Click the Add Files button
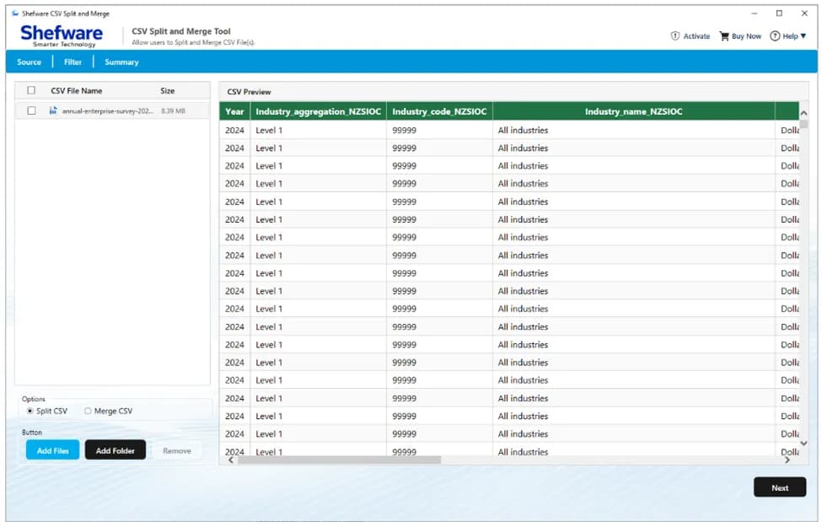822x522 pixels. coord(53,450)
